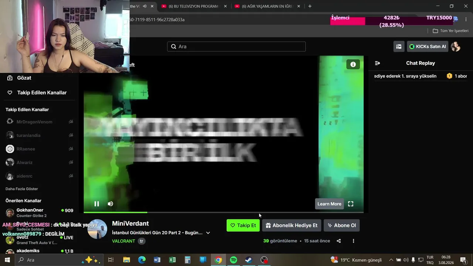Open Steam from the taskbar

click(x=249, y=260)
